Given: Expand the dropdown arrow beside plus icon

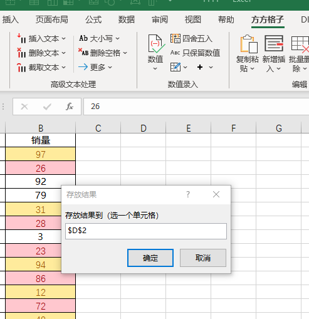Looking at the screenshot, I should tap(211, 67).
